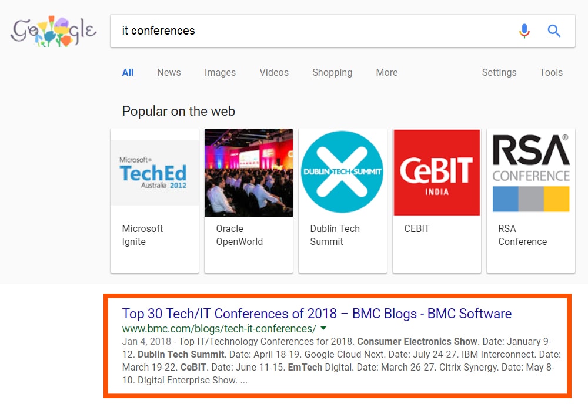The image size is (588, 404).
Task: Open the Top 30 Tech/IT Conferences link
Action: pos(316,314)
